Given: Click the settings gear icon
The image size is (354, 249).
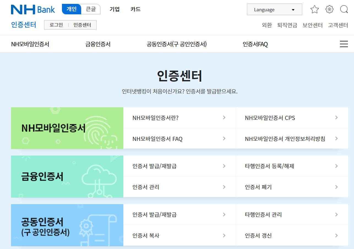Looking at the screenshot, I should 329,9.
